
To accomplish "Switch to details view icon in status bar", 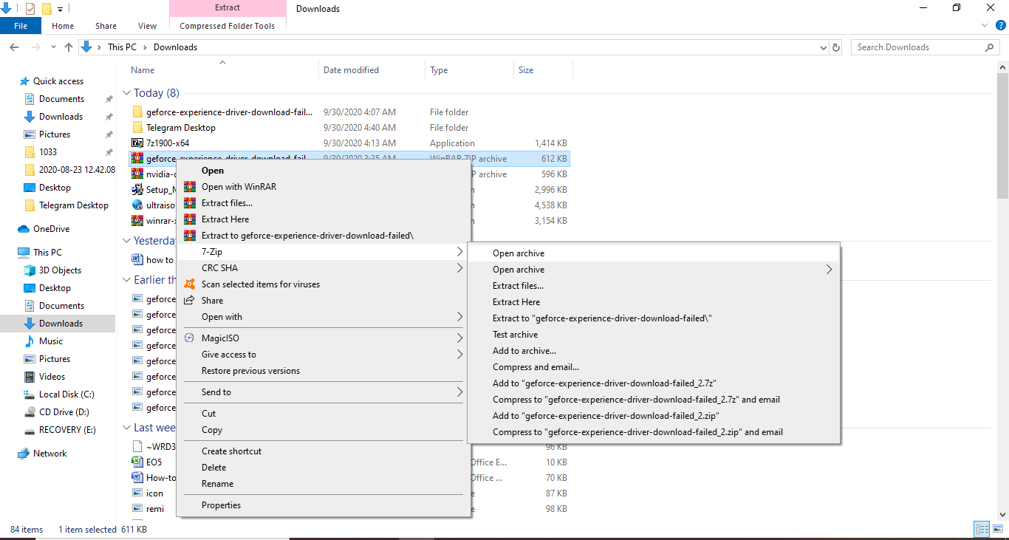I will [x=982, y=529].
